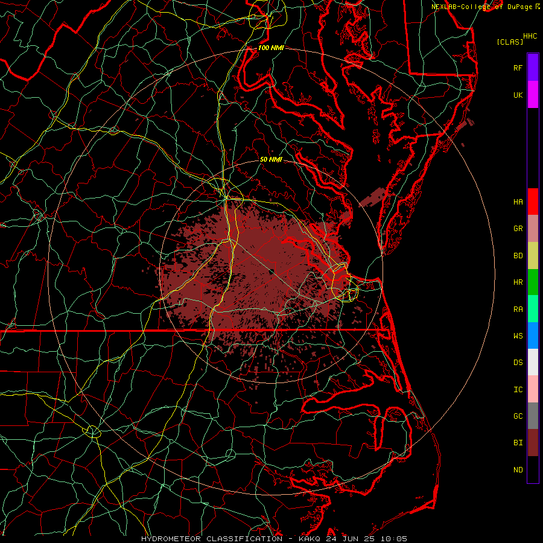Click the 'GC' legend label
543x543 pixels.
(x=518, y=416)
